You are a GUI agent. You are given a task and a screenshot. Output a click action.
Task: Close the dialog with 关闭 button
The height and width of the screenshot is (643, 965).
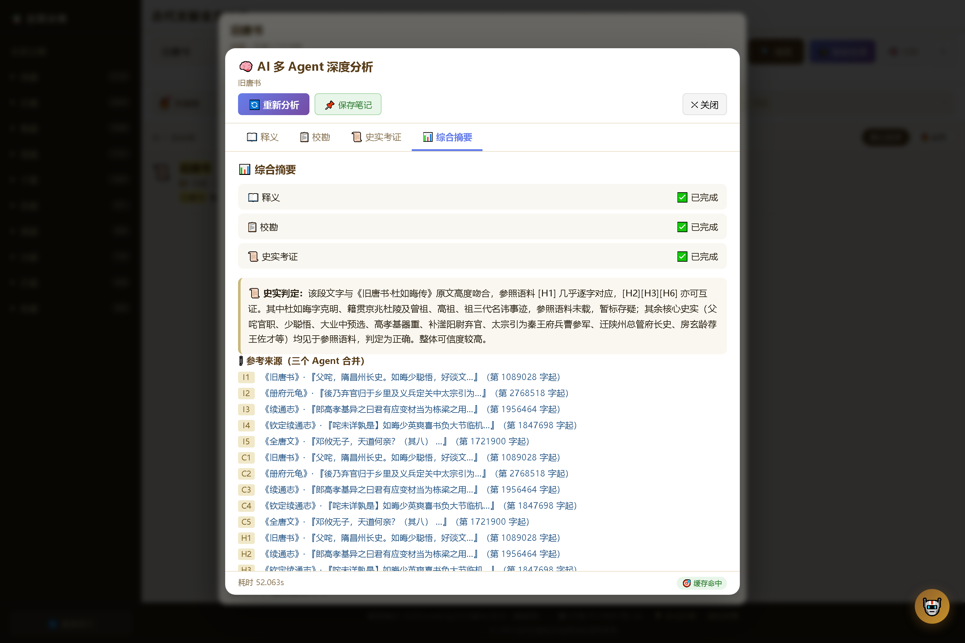704,104
